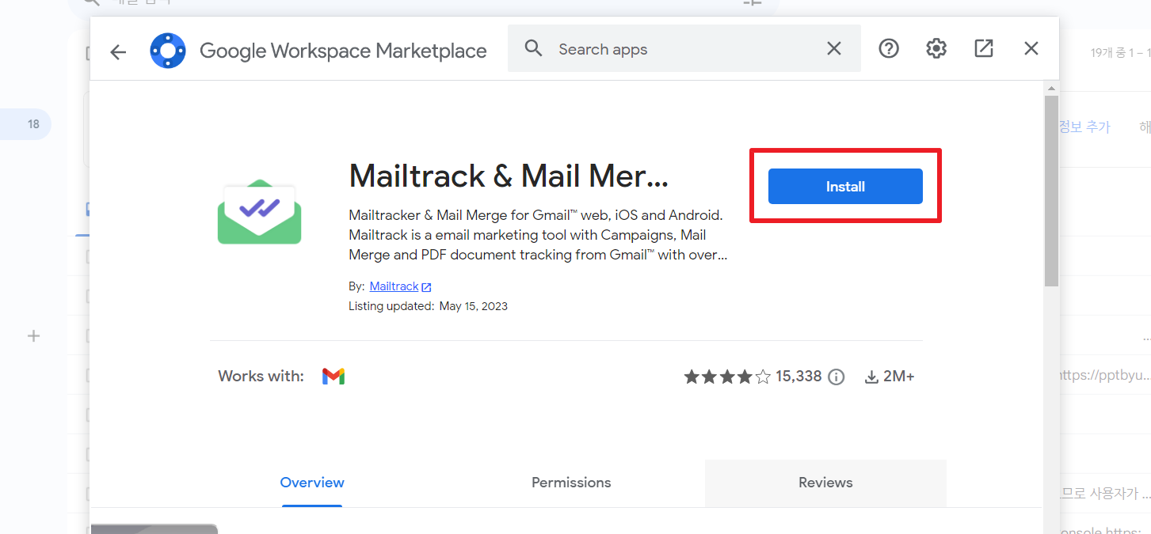Screen dimensions: 1151x534
Task: Visit the Mailtrack developer link
Action: tap(394, 286)
